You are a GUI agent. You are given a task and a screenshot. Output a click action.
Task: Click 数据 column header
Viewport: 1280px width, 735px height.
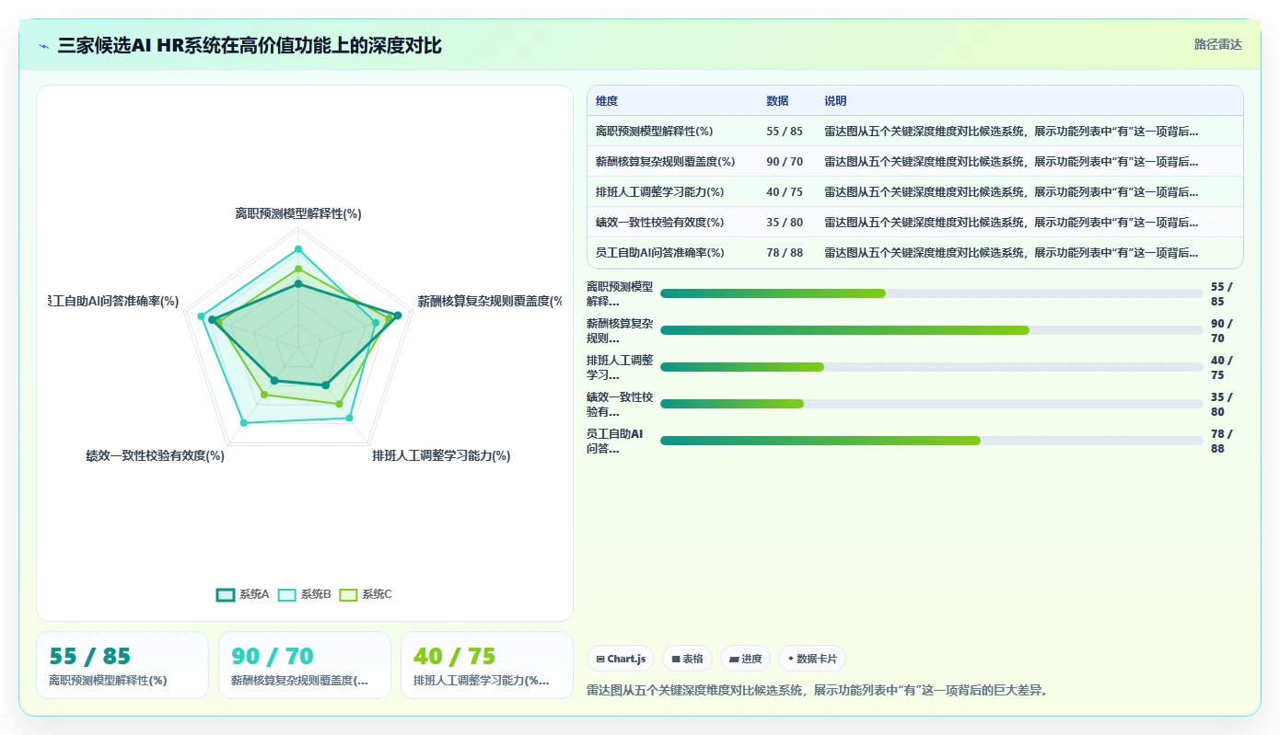pos(777,101)
